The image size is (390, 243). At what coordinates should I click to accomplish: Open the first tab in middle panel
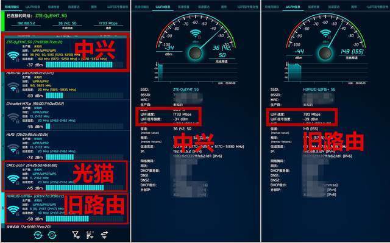[141, 7]
